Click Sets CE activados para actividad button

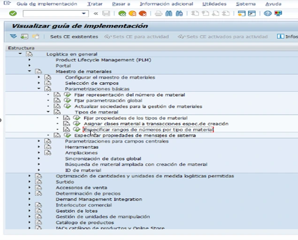coord(222,37)
